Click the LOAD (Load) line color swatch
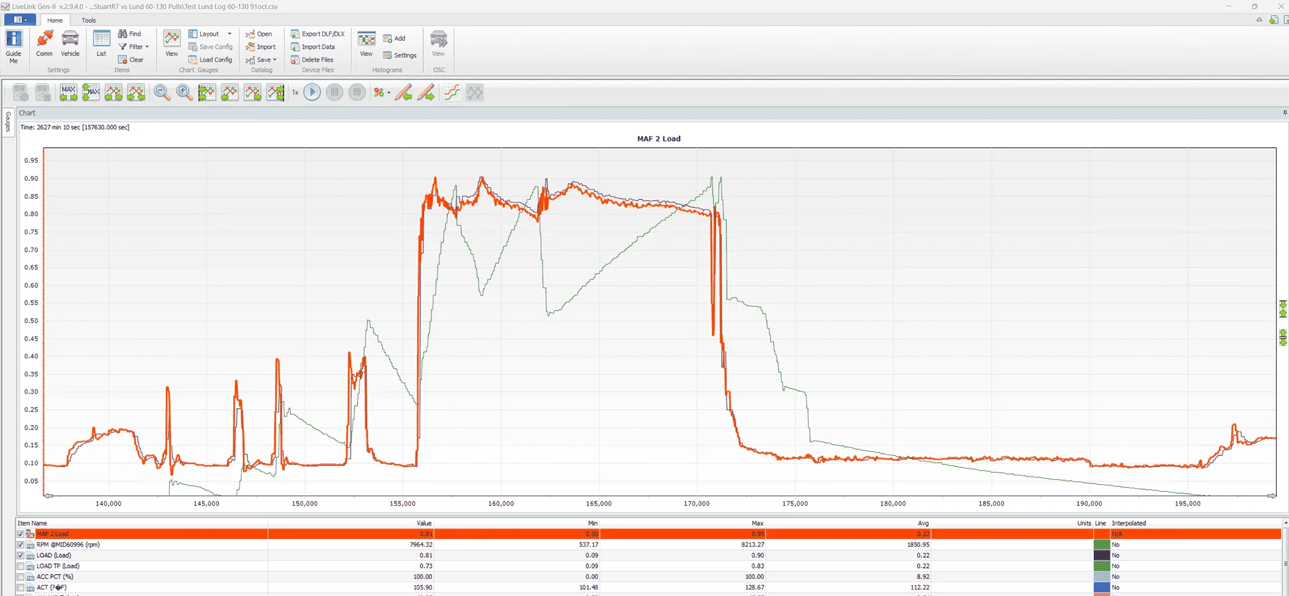This screenshot has width=1289, height=596. point(1102,555)
